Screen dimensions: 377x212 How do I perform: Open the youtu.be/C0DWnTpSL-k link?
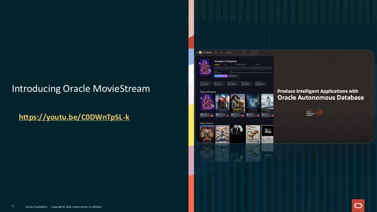pyautogui.click(x=74, y=117)
